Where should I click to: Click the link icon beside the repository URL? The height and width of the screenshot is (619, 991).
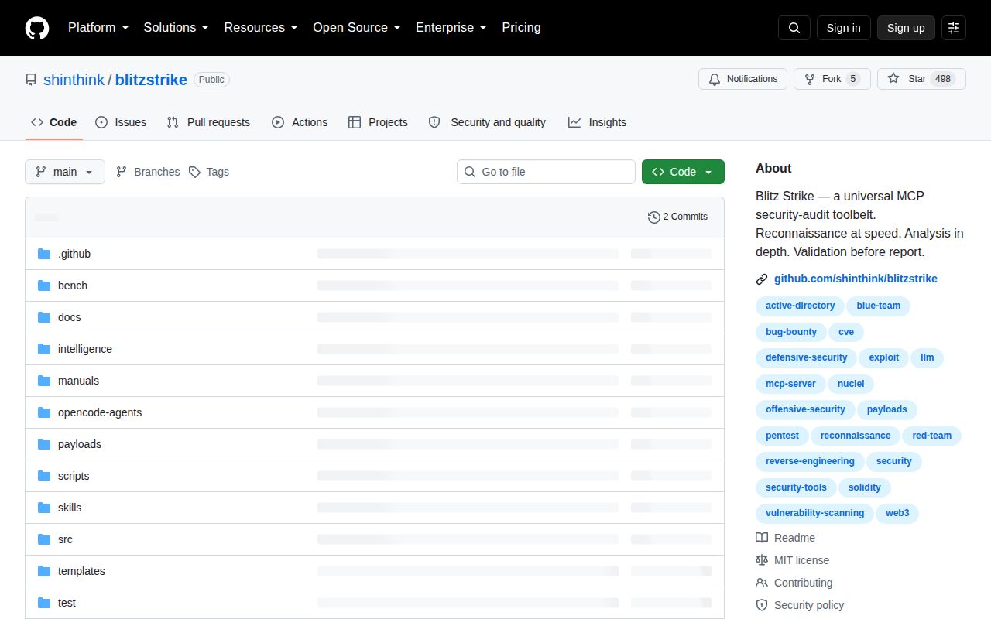(x=762, y=279)
